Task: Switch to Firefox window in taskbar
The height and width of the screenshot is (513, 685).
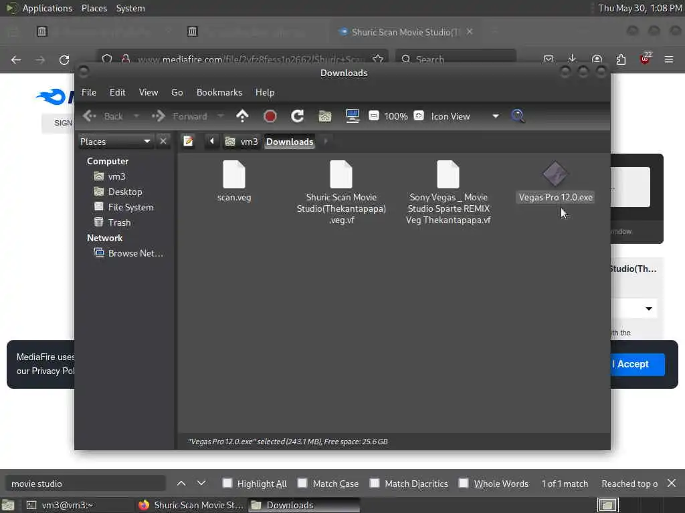Action: click(191, 505)
